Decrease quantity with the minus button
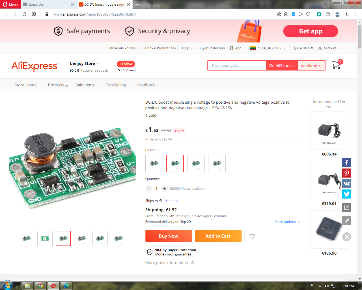 149,188
